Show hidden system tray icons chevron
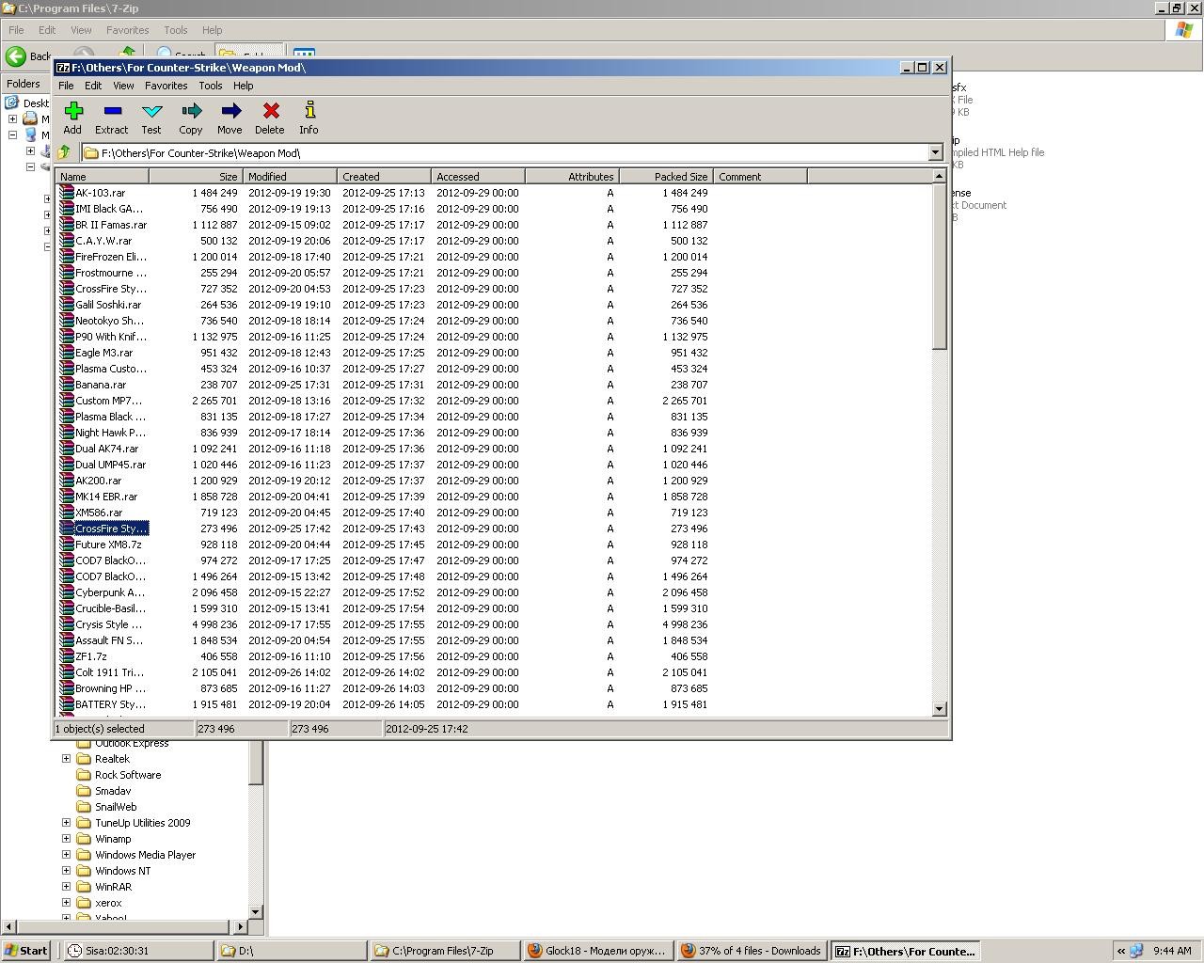The height and width of the screenshot is (963, 1204). coord(1120,951)
